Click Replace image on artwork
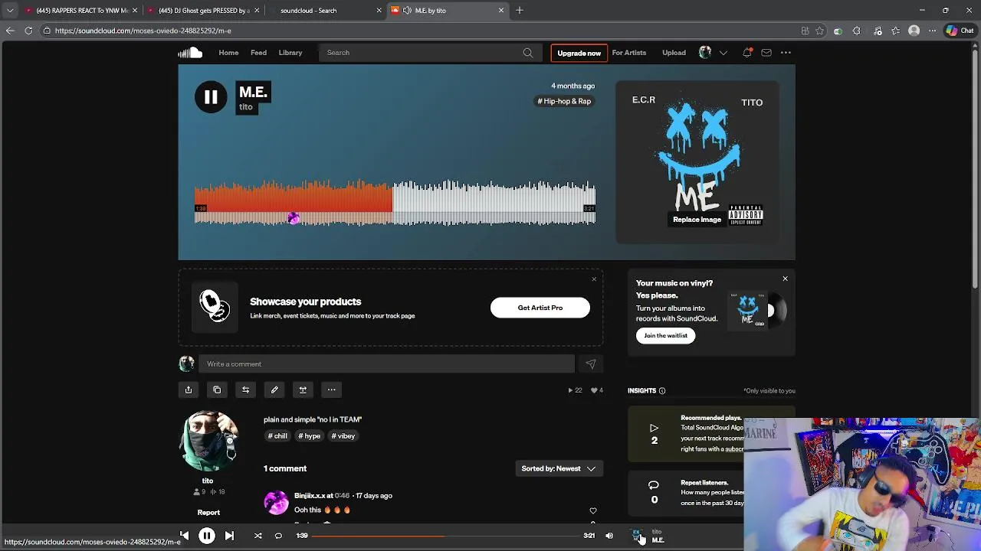 tap(697, 220)
